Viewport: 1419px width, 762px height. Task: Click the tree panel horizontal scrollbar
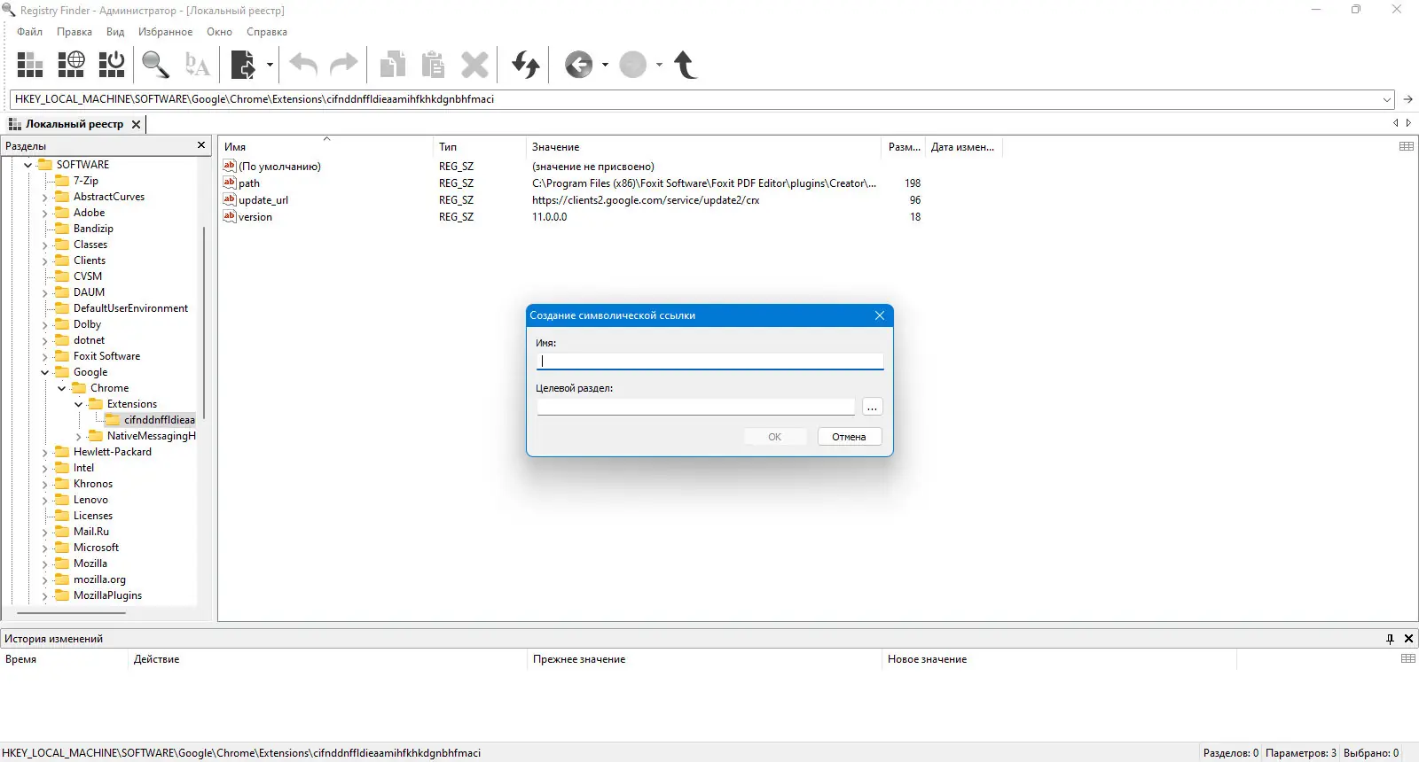click(71, 612)
